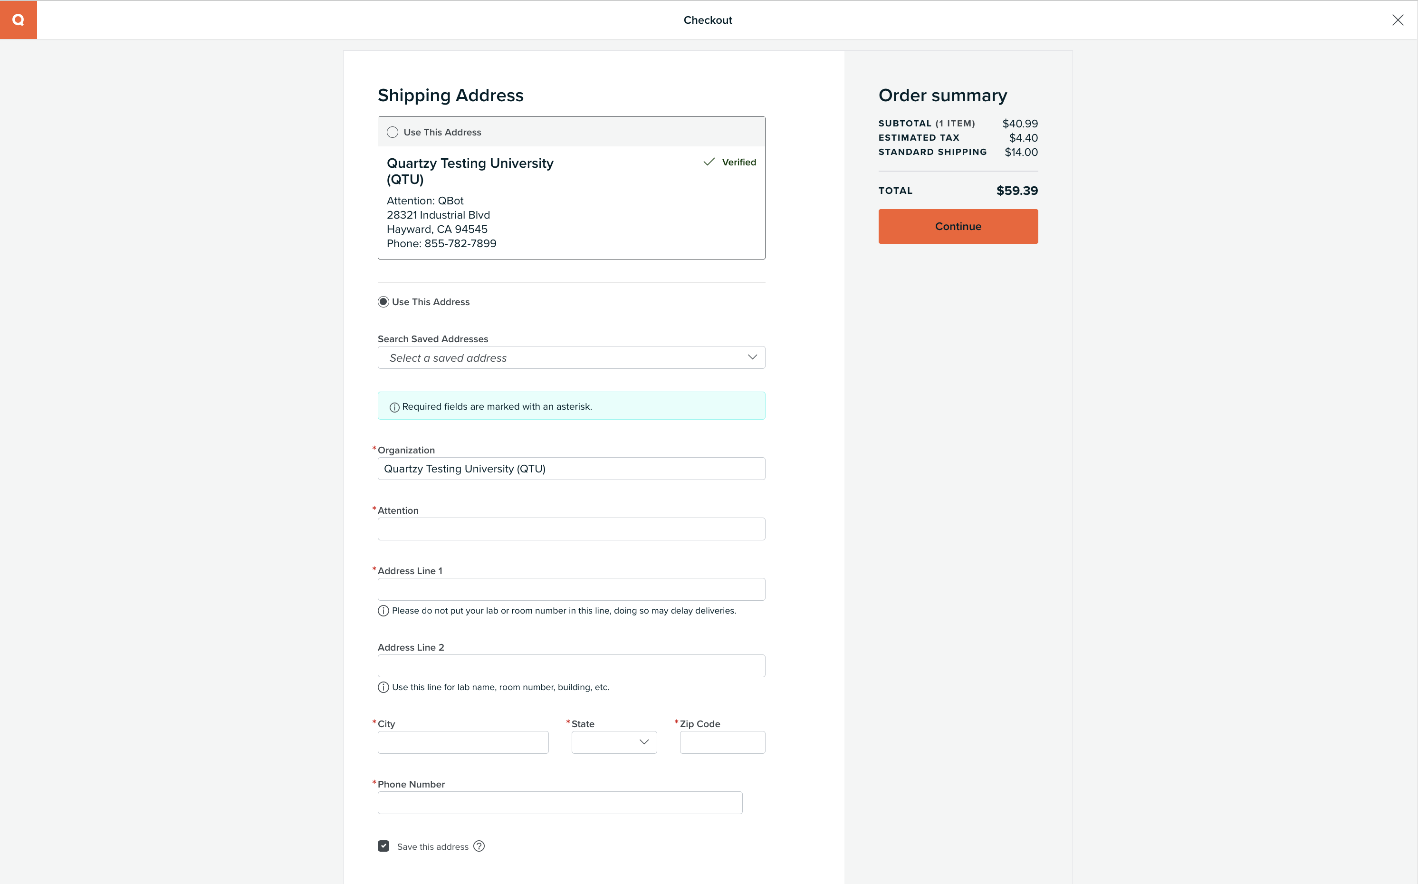The width and height of the screenshot is (1418, 884).
Task: Click the help icon next to Save this address
Action: pyautogui.click(x=479, y=846)
